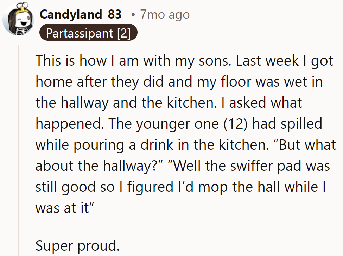Image resolution: width=343 pixels, height=256 pixels.
Task: Click the words "I asked what"
Action: coord(260,103)
